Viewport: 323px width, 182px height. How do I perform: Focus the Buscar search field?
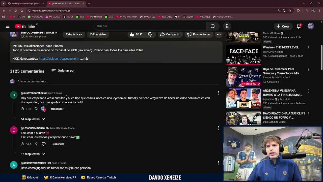tap(150, 26)
